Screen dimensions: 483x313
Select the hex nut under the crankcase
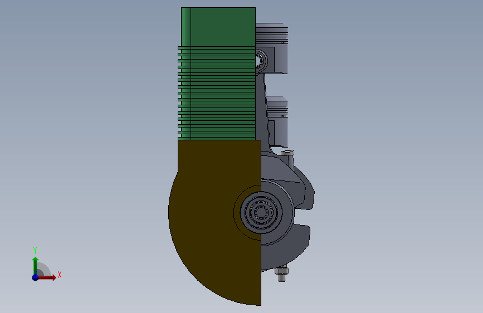pyautogui.click(x=281, y=271)
